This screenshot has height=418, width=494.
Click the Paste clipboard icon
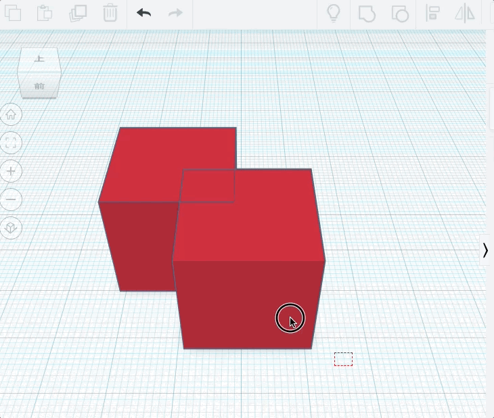45,14
